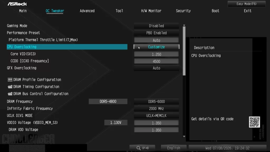The width and height of the screenshot is (270, 152).
Task: Click the DRAM Bus Control Configuration folder icon
Action: click(x=10, y=94)
